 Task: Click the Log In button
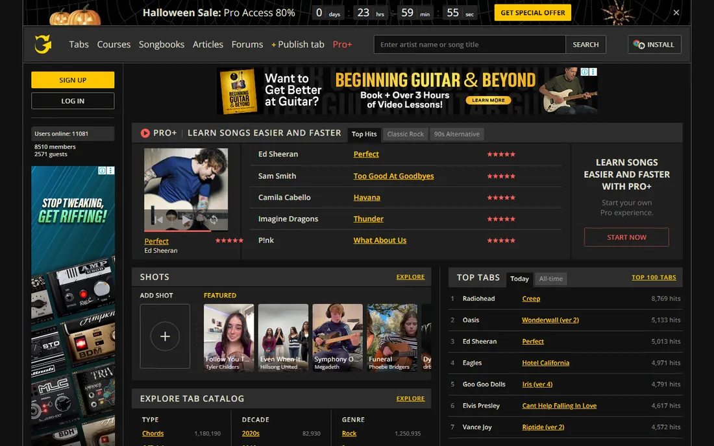73,101
